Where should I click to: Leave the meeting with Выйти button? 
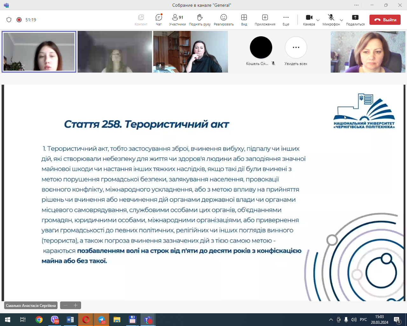pos(385,20)
